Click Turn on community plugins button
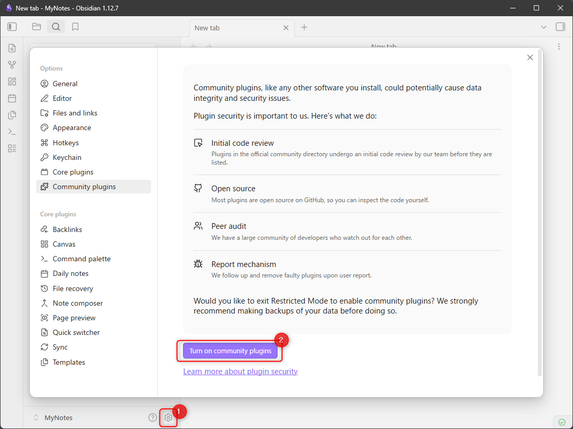 pyautogui.click(x=230, y=351)
